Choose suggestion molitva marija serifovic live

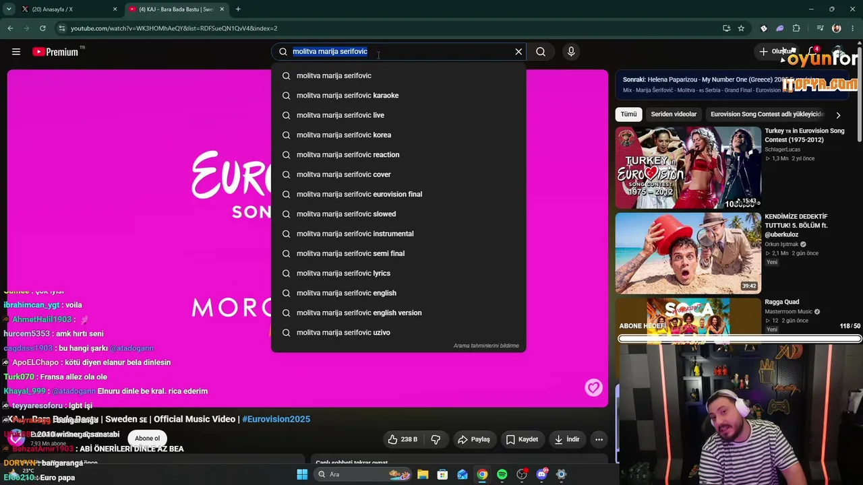(398, 115)
